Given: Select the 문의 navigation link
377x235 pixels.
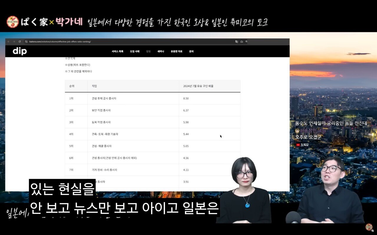Looking at the screenshot, I should [191, 51].
